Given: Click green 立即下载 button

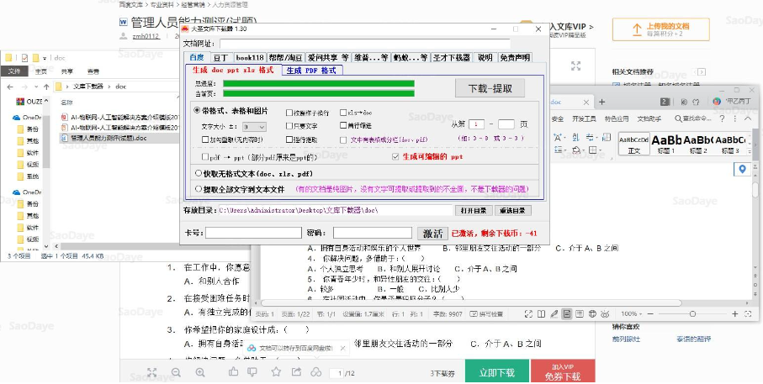Looking at the screenshot, I should click(496, 372).
